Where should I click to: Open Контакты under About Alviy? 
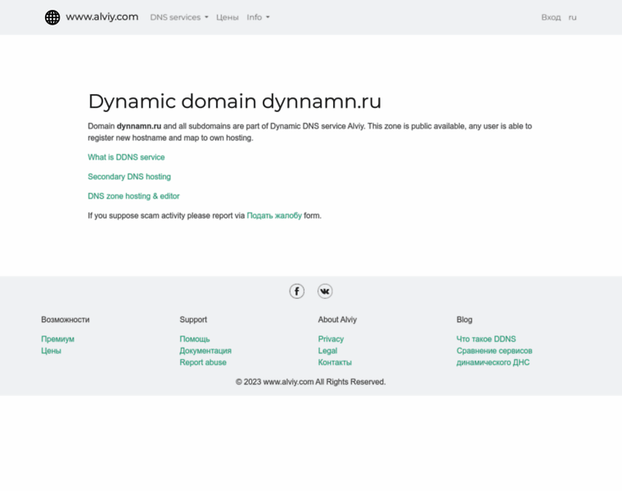click(335, 362)
